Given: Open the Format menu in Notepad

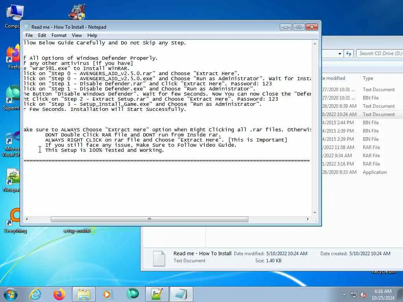Looking at the screenshot, I should click(x=59, y=35).
